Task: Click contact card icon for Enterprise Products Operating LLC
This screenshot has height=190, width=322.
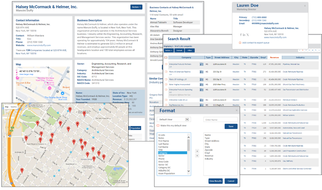Action: point(201,90)
